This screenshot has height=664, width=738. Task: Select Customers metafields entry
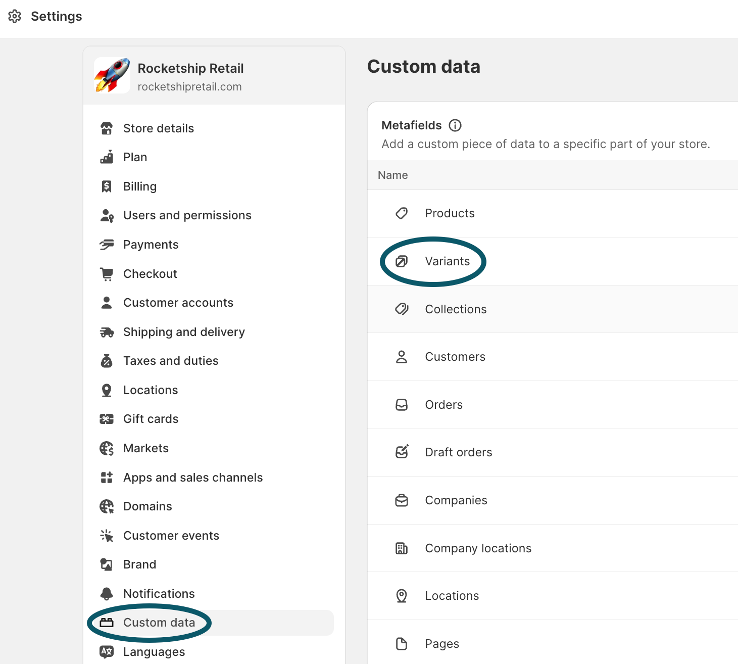tap(455, 357)
